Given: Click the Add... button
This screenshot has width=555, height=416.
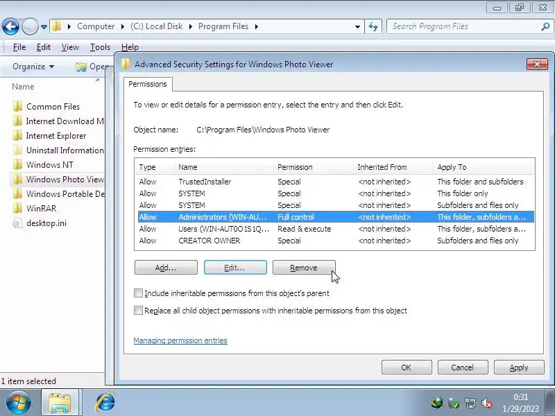Looking at the screenshot, I should tap(166, 268).
